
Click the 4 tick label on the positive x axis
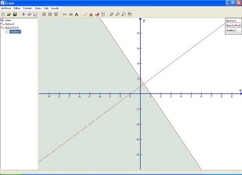(x=181, y=96)
